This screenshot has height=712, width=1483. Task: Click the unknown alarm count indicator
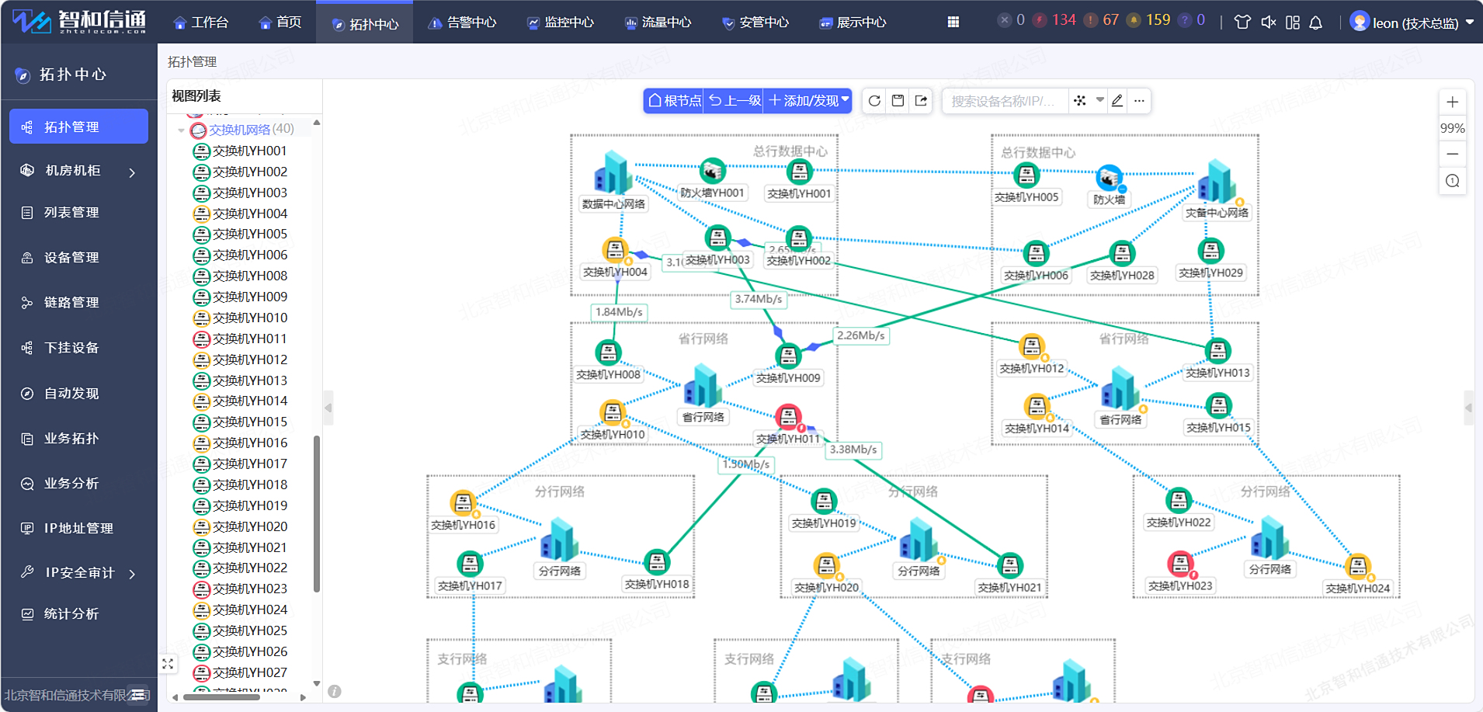1193,20
